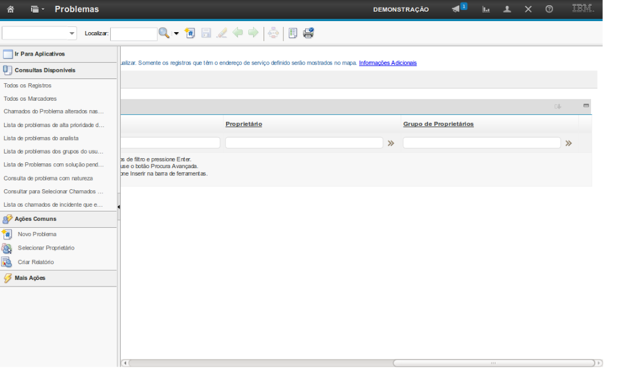Open the query combo box in the toolbar
Image resolution: width=618 pixels, height=369 pixels.
coord(39,33)
